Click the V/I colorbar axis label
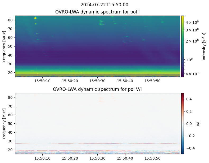This screenshot has width=209, height=163. pos(198,123)
